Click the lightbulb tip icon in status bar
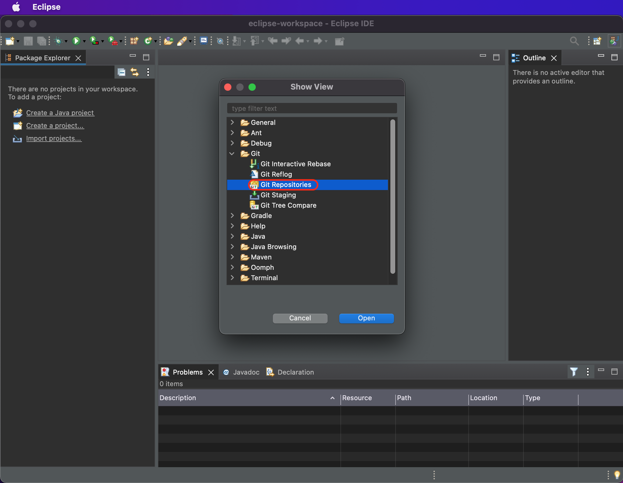 click(617, 474)
